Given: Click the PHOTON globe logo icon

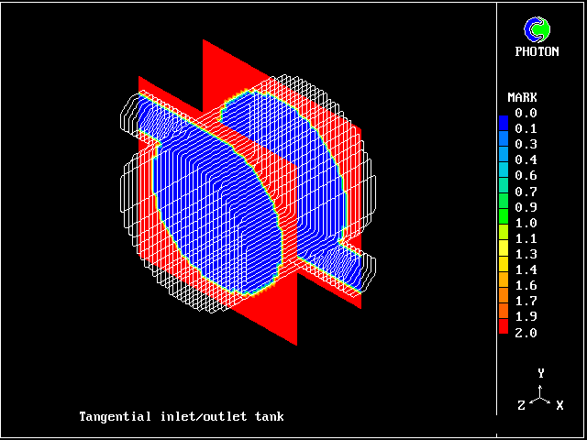Looking at the screenshot, I should click(x=537, y=29).
